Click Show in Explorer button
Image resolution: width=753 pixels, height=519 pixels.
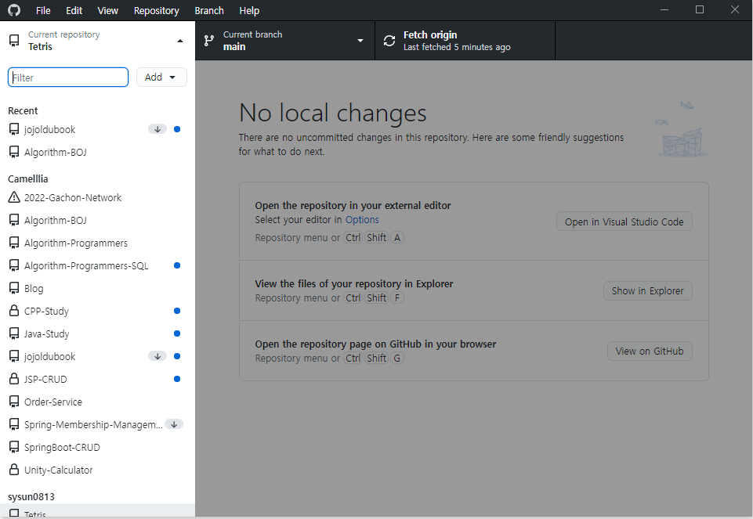pyautogui.click(x=648, y=290)
